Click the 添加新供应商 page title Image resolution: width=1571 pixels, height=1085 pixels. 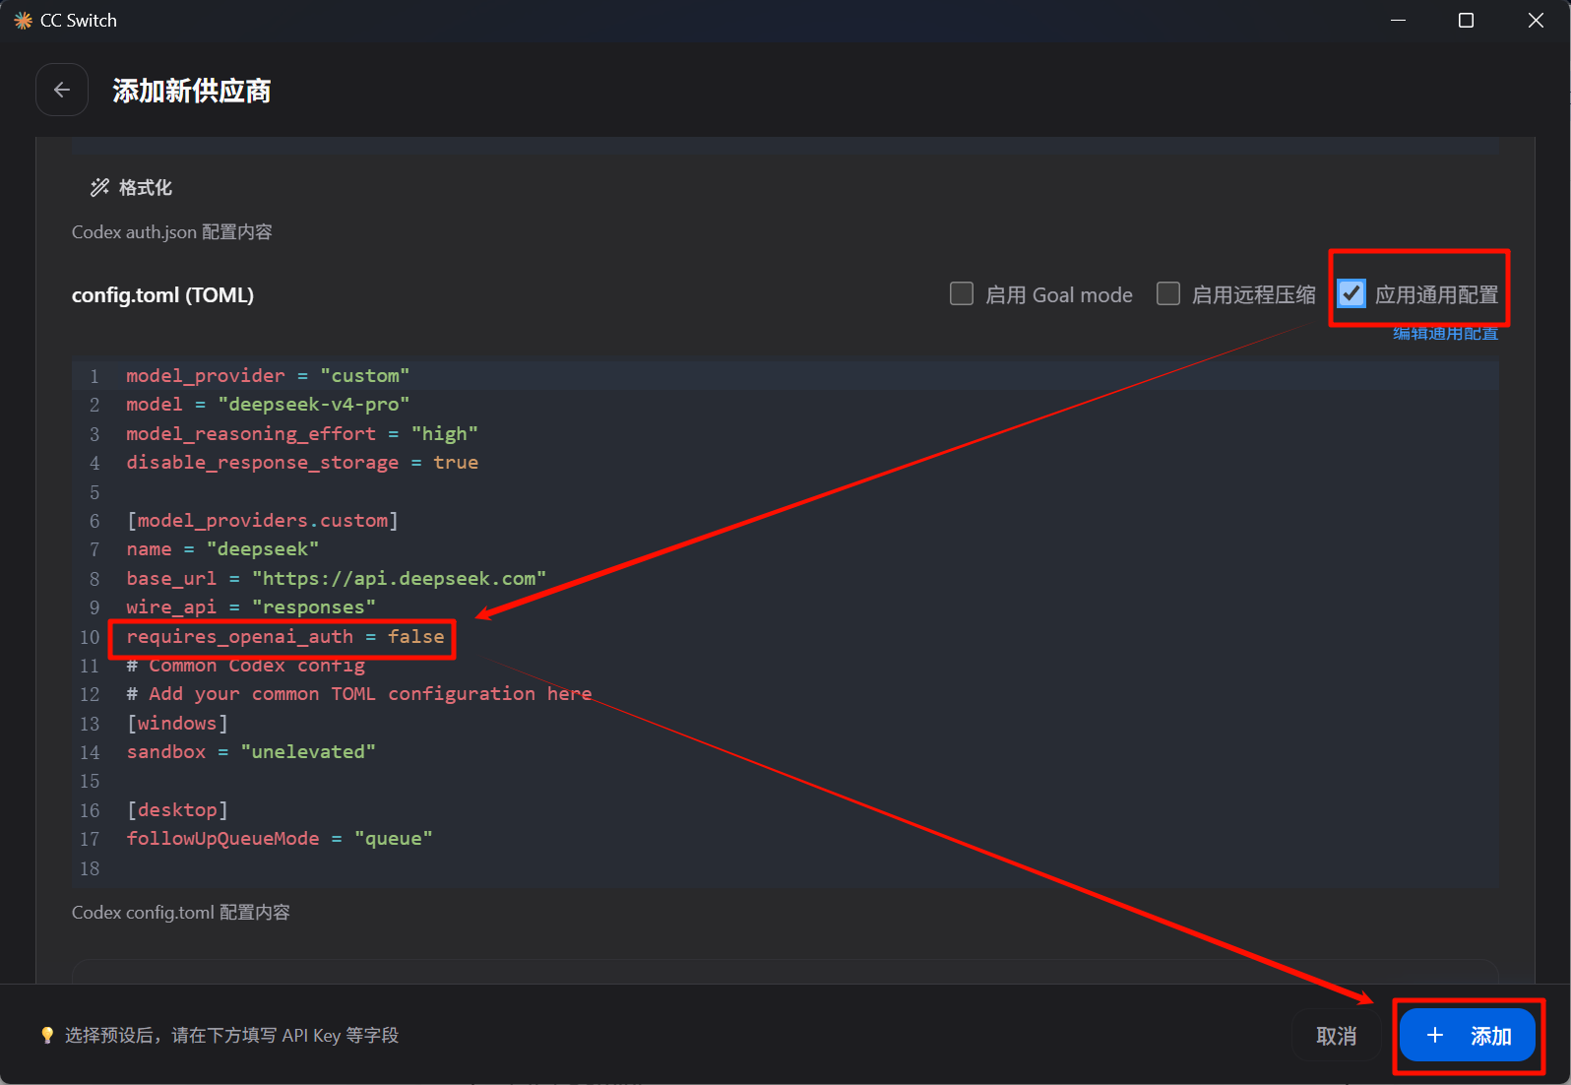[191, 92]
